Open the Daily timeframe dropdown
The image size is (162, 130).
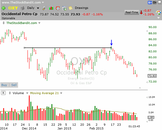[x=38, y=8]
